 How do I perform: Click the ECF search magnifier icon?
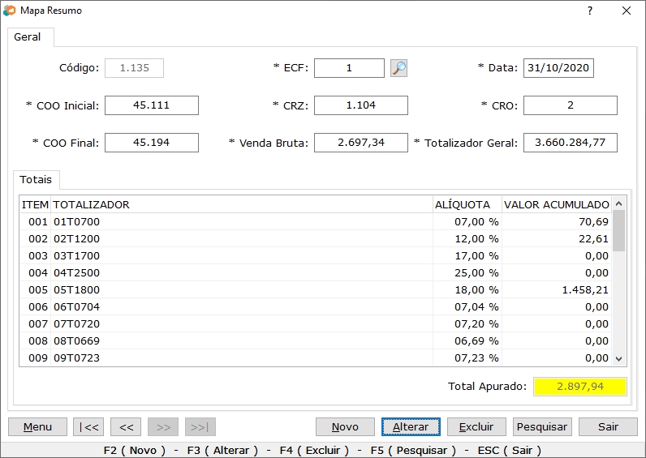(398, 68)
